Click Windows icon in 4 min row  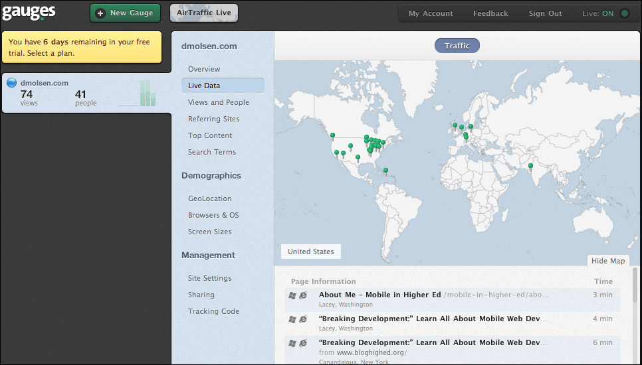(x=292, y=319)
